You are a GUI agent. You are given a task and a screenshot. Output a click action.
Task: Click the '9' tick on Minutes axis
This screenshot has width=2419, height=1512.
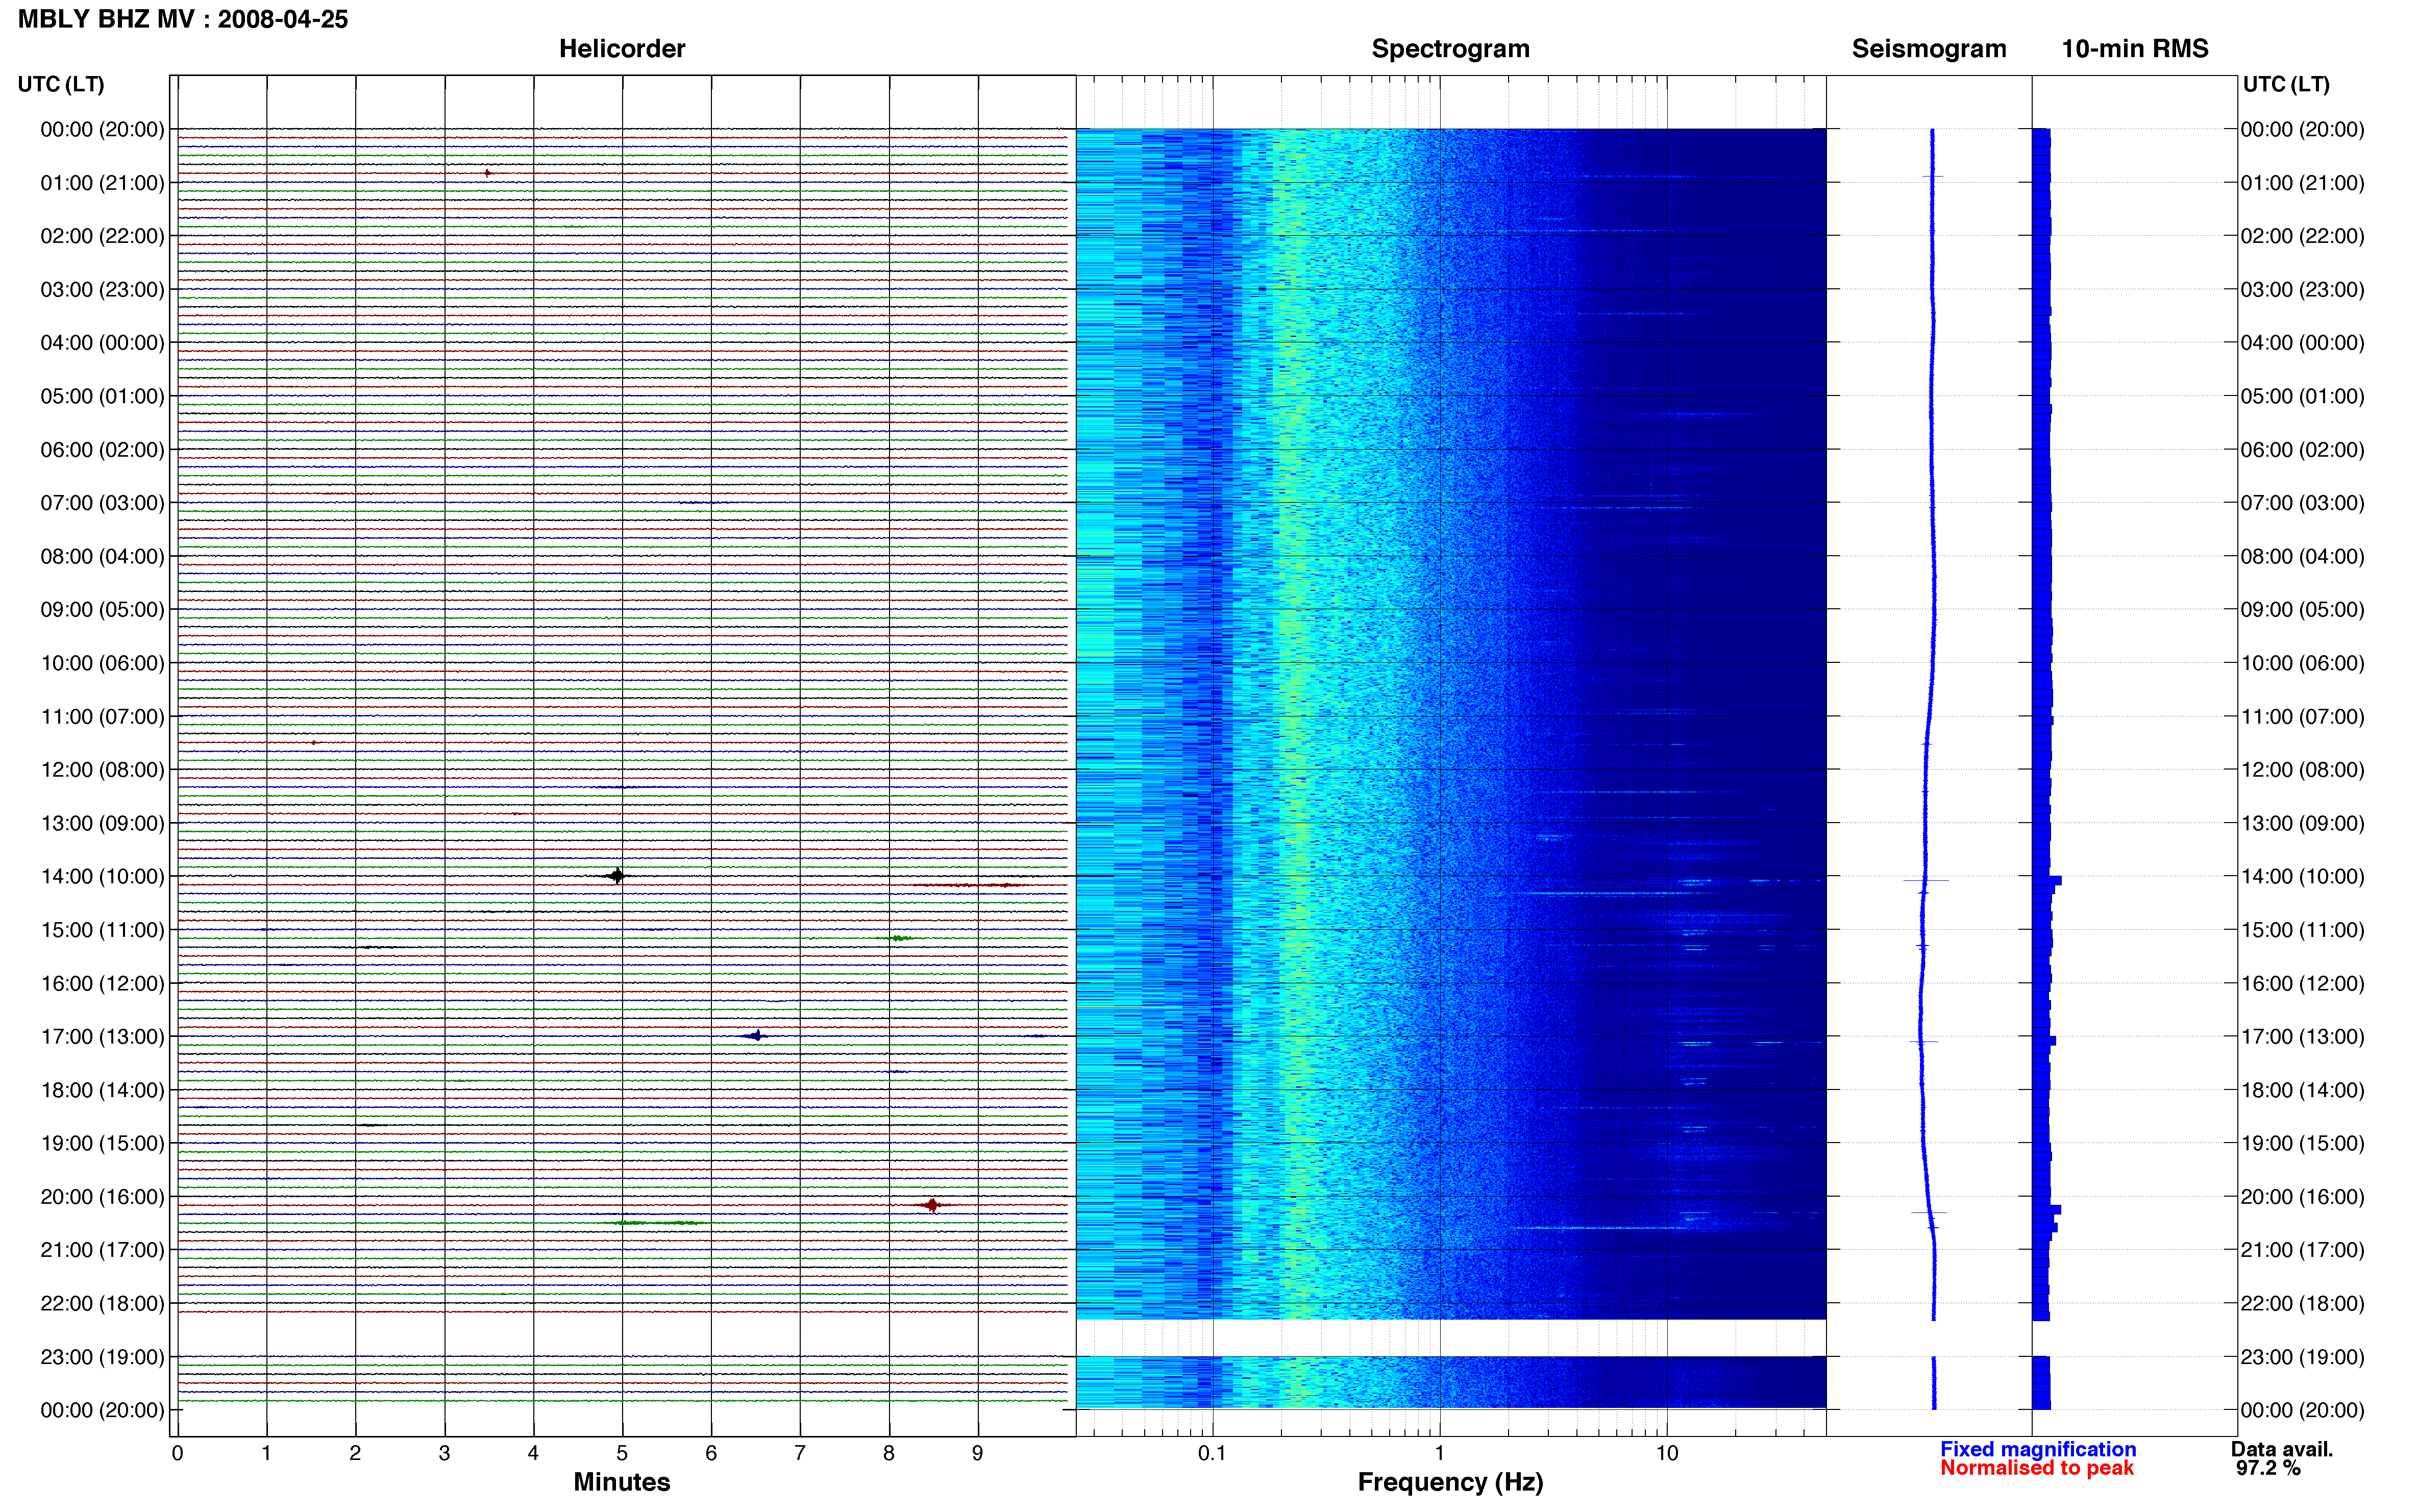point(978,1453)
